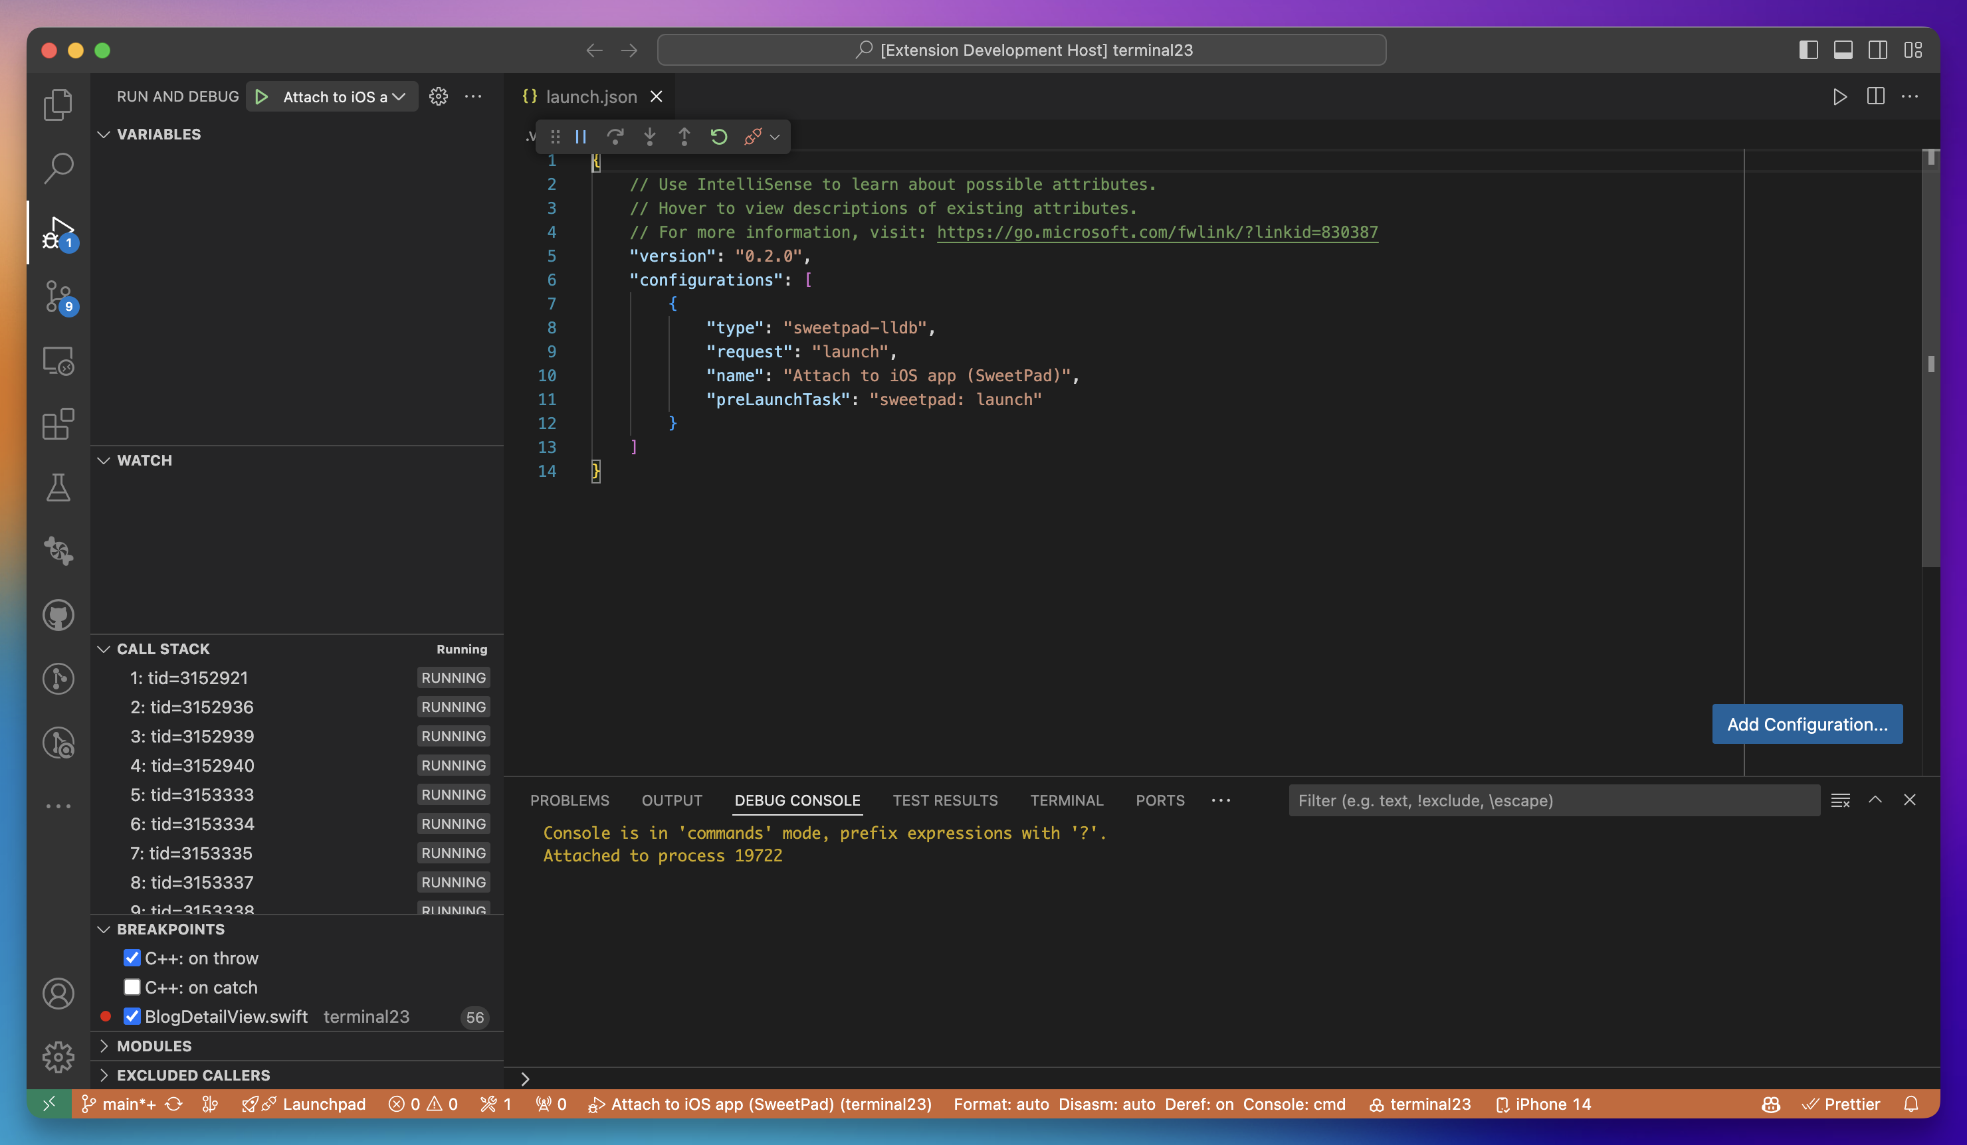1967x1145 pixels.
Task: Enable the C++: on catch breakpoint
Action: click(x=132, y=987)
